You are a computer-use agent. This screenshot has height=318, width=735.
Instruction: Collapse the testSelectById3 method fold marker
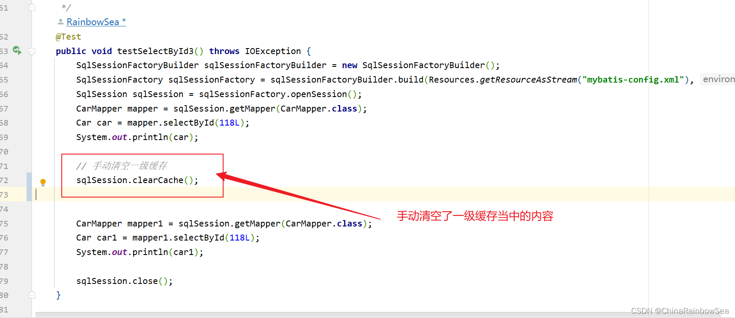coord(32,51)
